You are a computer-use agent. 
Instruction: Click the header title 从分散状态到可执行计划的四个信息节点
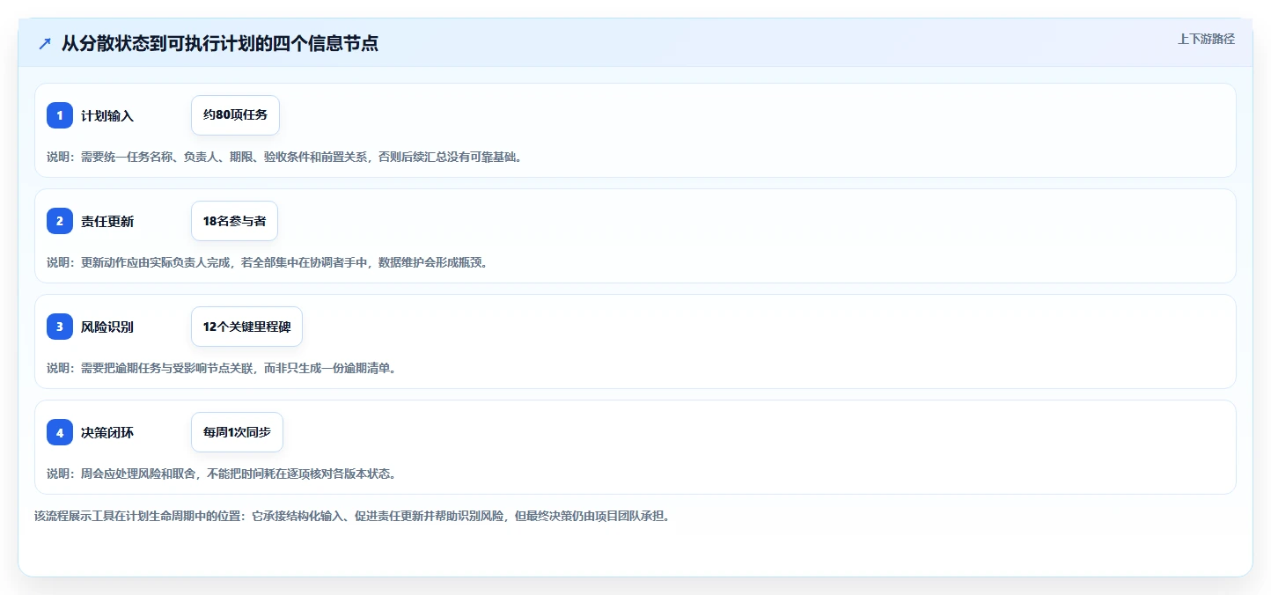click(x=220, y=43)
